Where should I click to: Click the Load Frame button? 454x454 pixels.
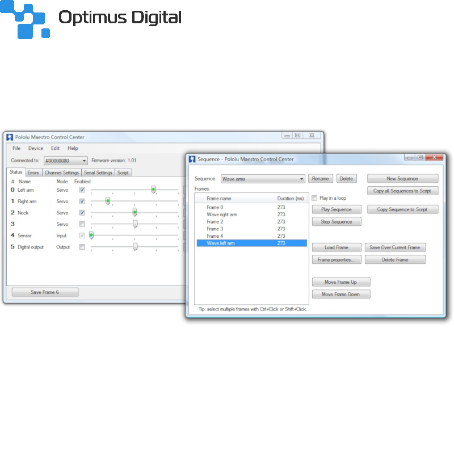coord(337,247)
